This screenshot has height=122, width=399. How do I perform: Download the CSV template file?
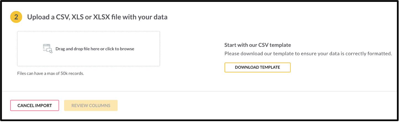pos(258,67)
